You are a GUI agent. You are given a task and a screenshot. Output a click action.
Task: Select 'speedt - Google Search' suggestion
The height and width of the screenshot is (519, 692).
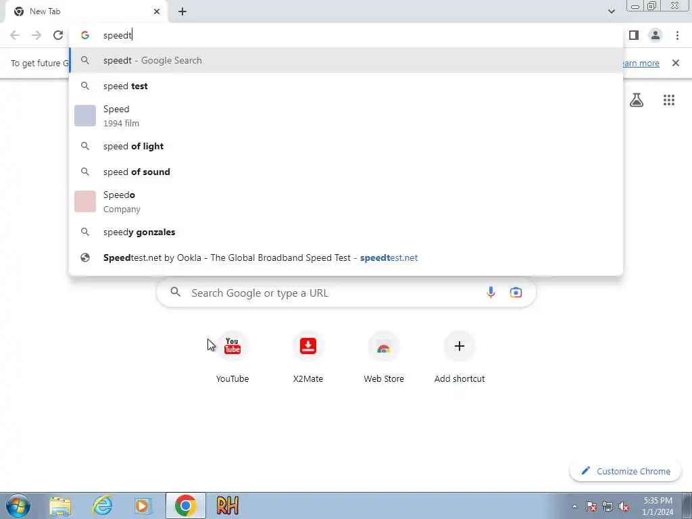point(346,60)
